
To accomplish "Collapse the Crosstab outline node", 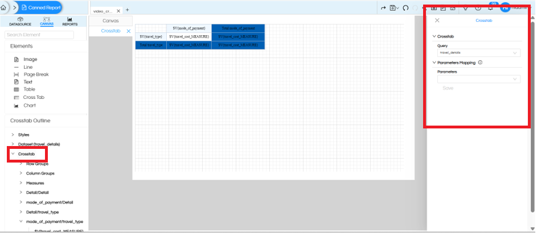I will (13, 154).
